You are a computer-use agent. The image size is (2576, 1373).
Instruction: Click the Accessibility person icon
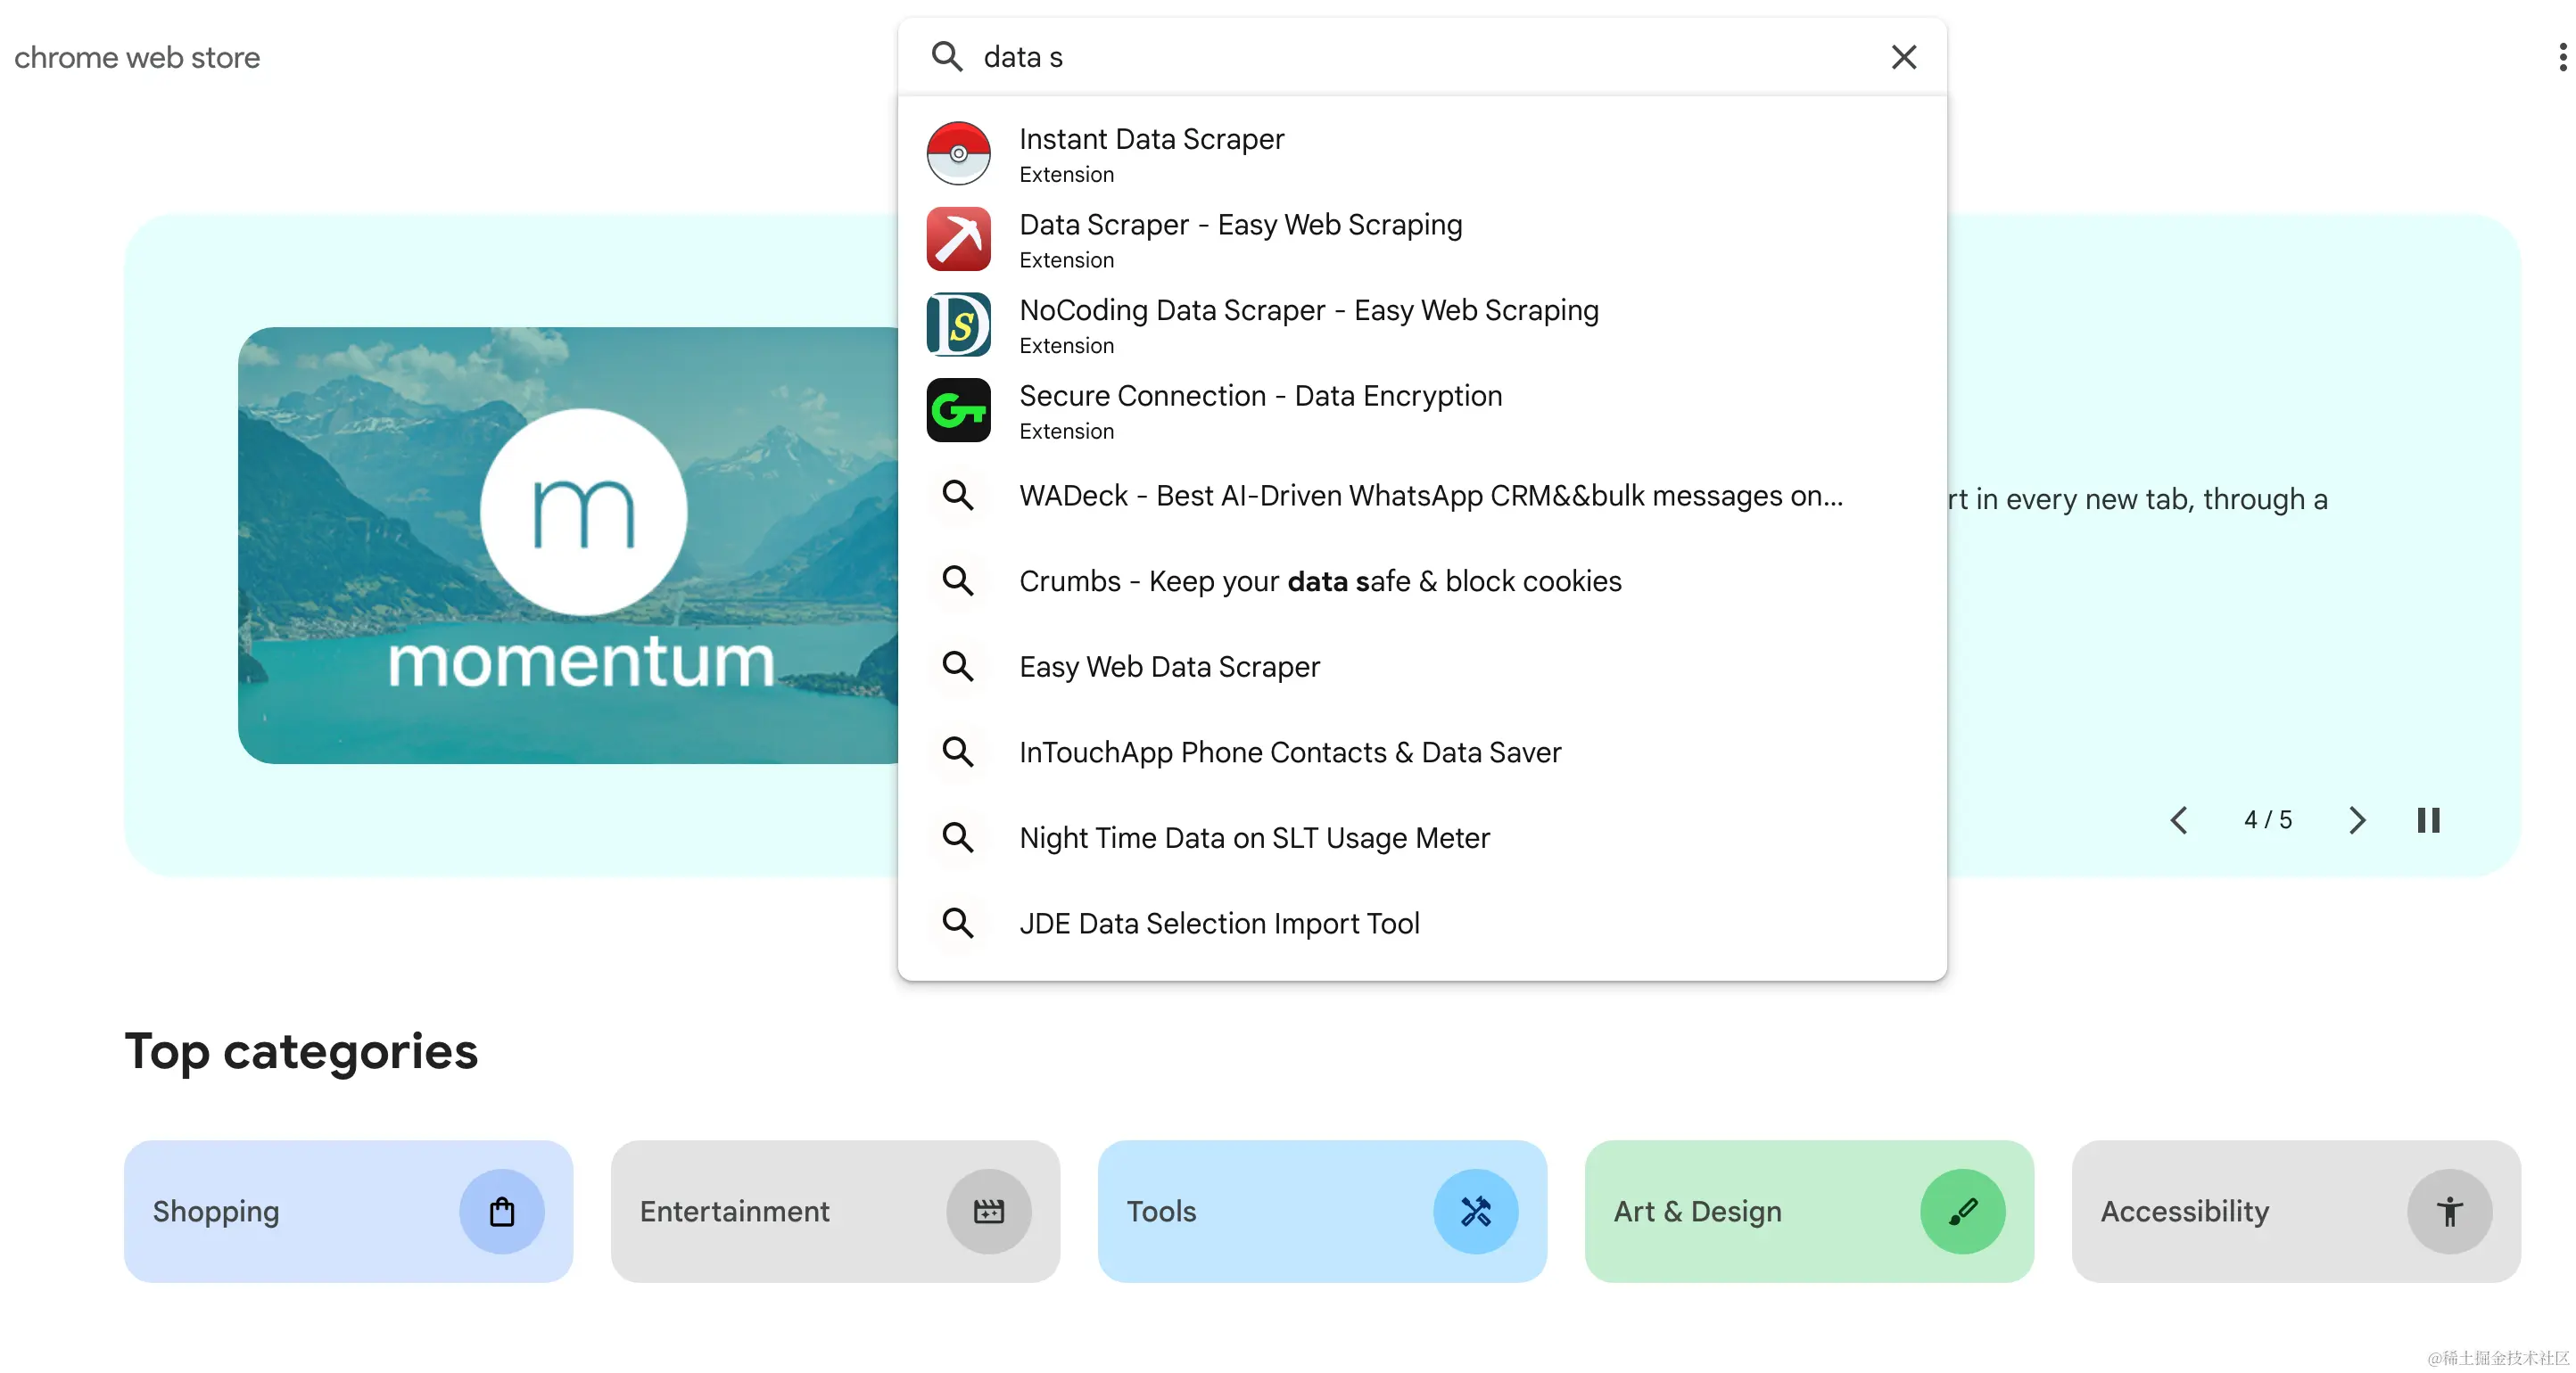click(2449, 1211)
